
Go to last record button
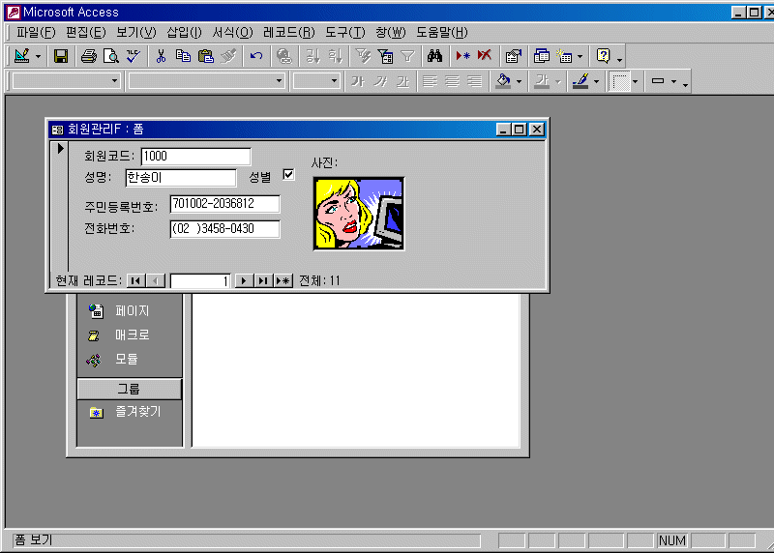(263, 281)
